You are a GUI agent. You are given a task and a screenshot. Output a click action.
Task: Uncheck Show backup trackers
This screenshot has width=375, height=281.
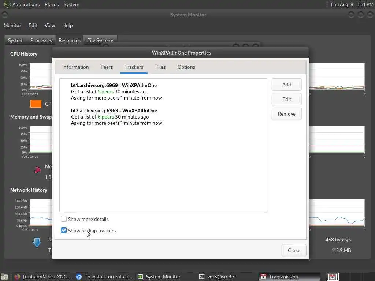pyautogui.click(x=64, y=231)
